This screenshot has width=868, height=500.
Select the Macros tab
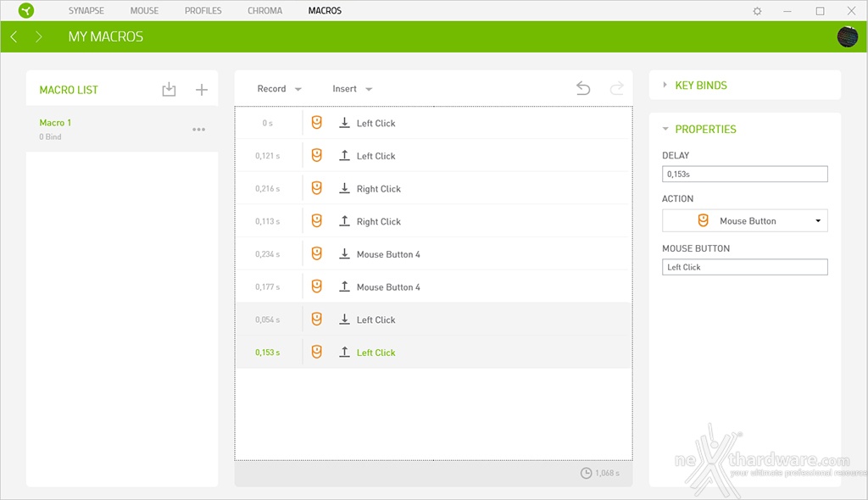tap(325, 10)
